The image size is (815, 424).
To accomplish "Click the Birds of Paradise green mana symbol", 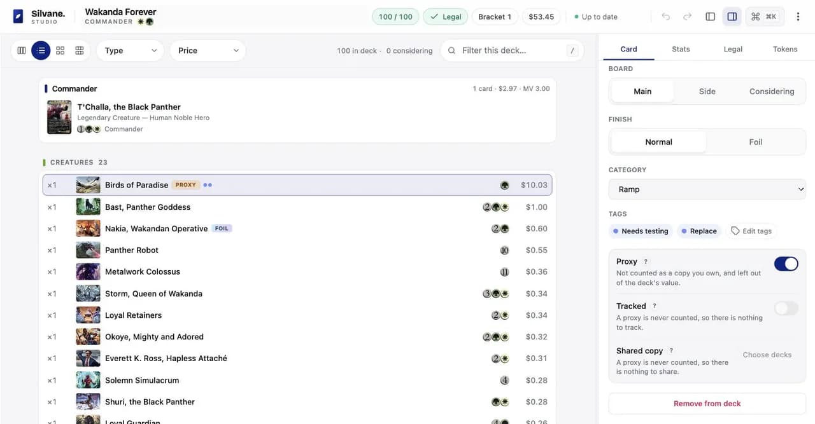I will click(x=504, y=185).
